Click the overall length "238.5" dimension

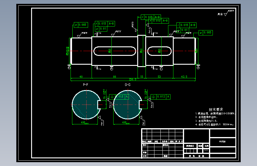pos(133,79)
